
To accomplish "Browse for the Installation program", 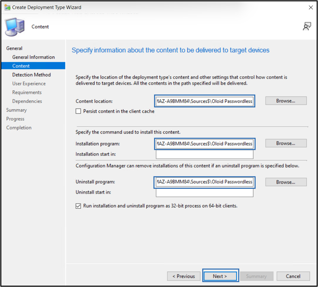I will (286, 143).
